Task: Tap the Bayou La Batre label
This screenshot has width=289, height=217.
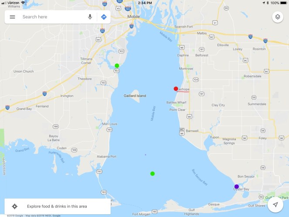Action: point(54,138)
